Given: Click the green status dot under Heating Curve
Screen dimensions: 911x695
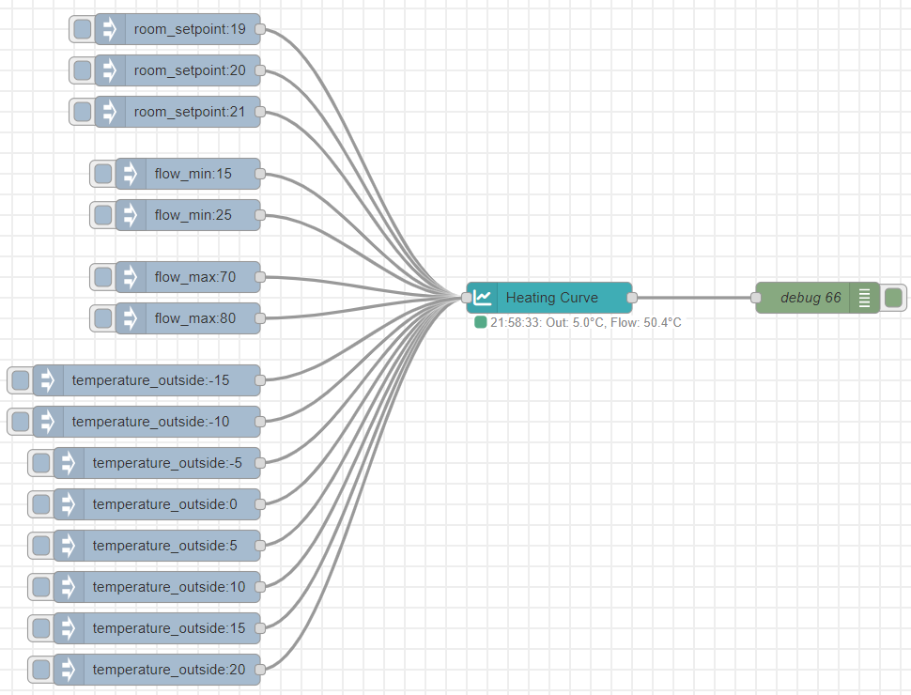Looking at the screenshot, I should point(481,322).
